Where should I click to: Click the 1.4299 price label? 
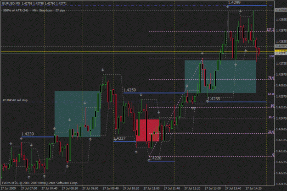pos(234,3)
